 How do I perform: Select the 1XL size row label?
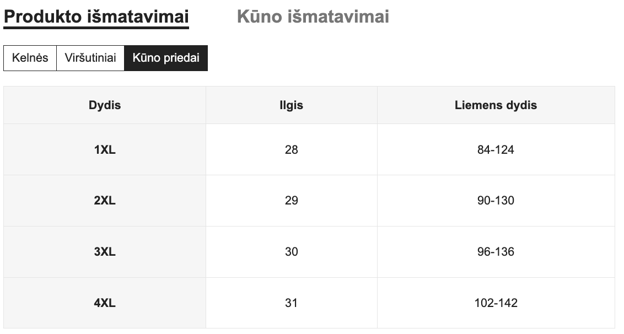click(x=105, y=149)
